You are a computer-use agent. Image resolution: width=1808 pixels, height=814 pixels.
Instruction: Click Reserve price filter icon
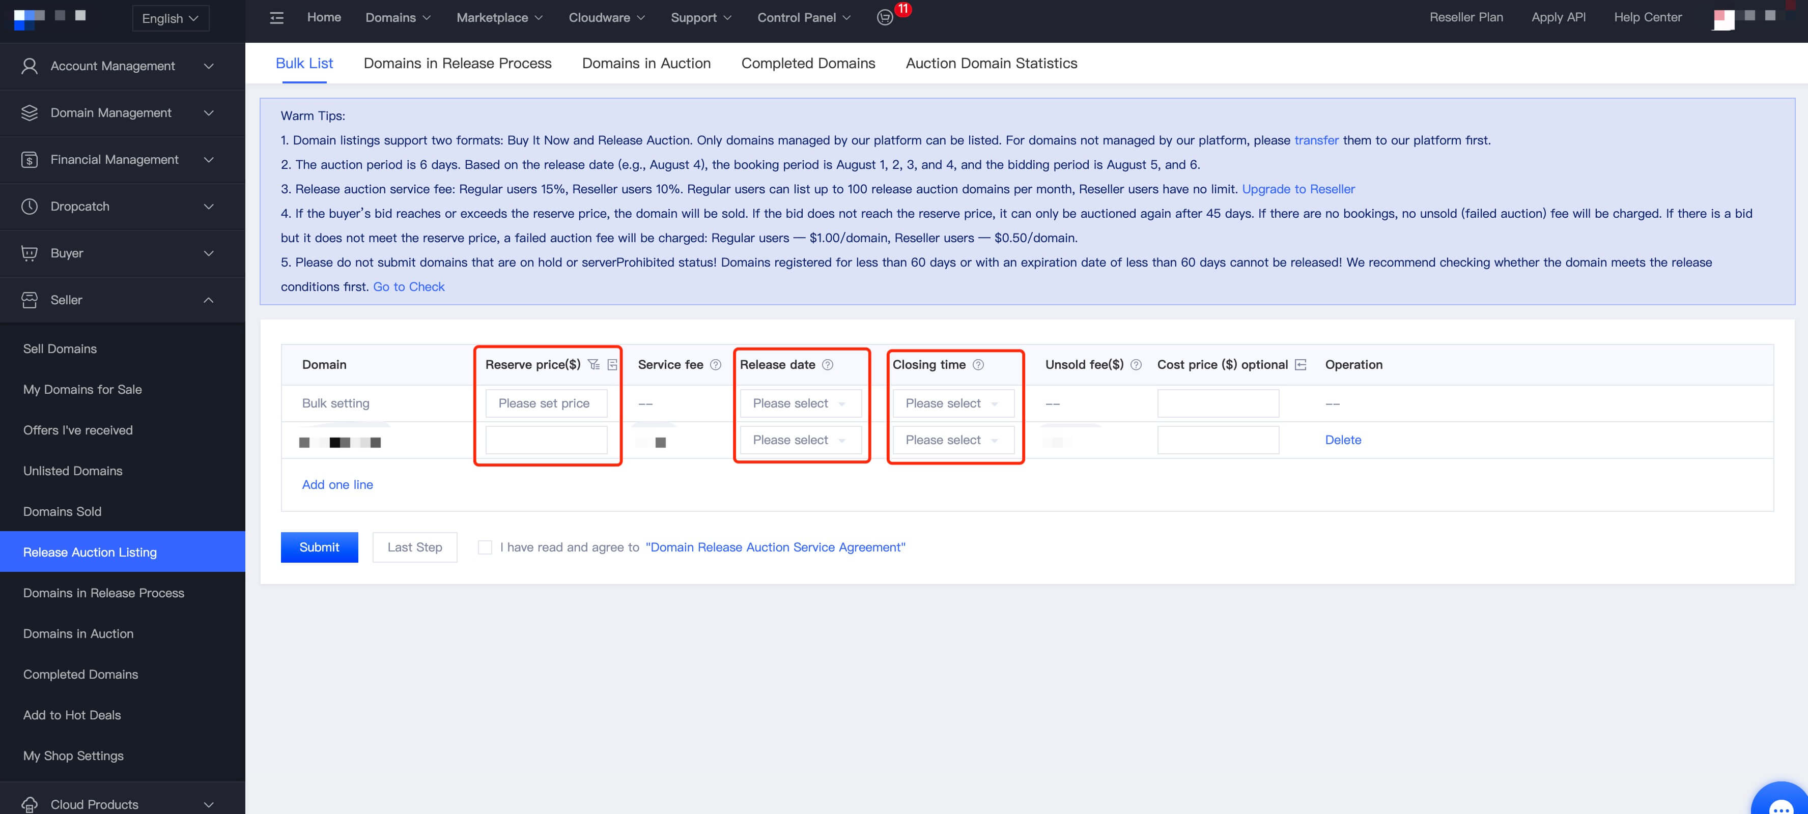coord(594,364)
